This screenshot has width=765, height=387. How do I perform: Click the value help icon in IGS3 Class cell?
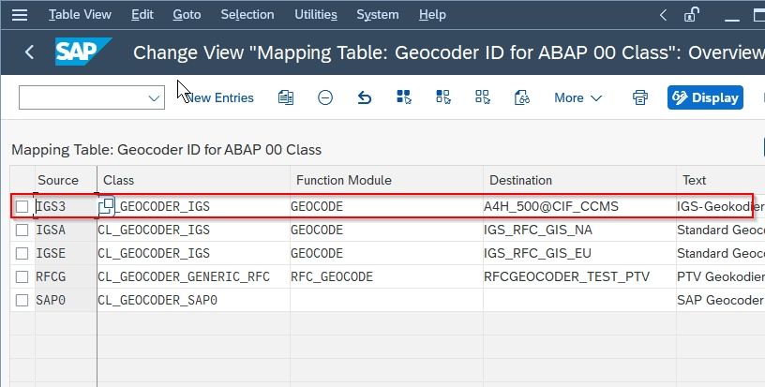[106, 207]
